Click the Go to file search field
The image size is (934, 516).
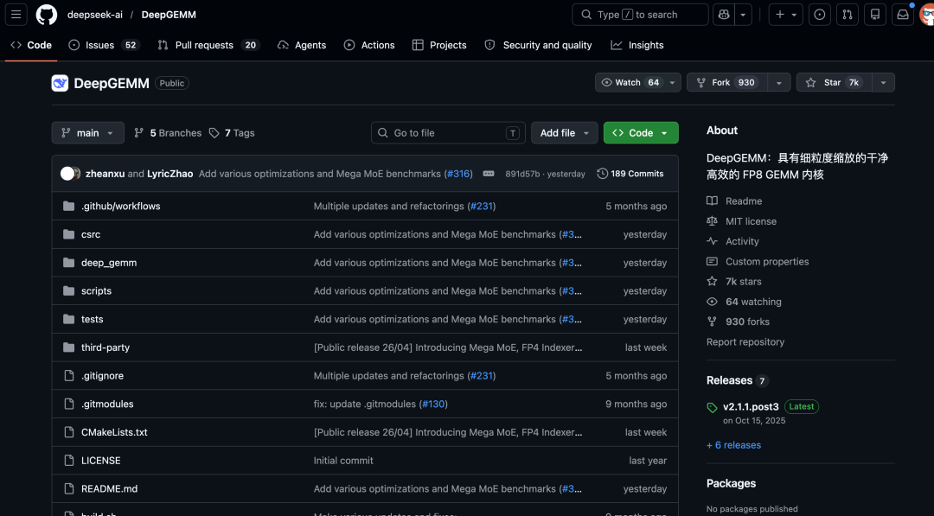coord(447,133)
